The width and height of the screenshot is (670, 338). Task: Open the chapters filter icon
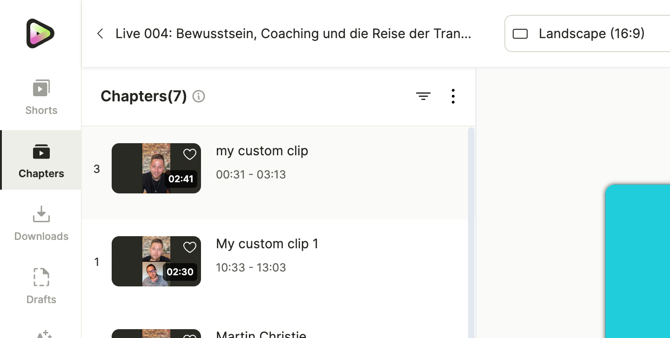423,96
